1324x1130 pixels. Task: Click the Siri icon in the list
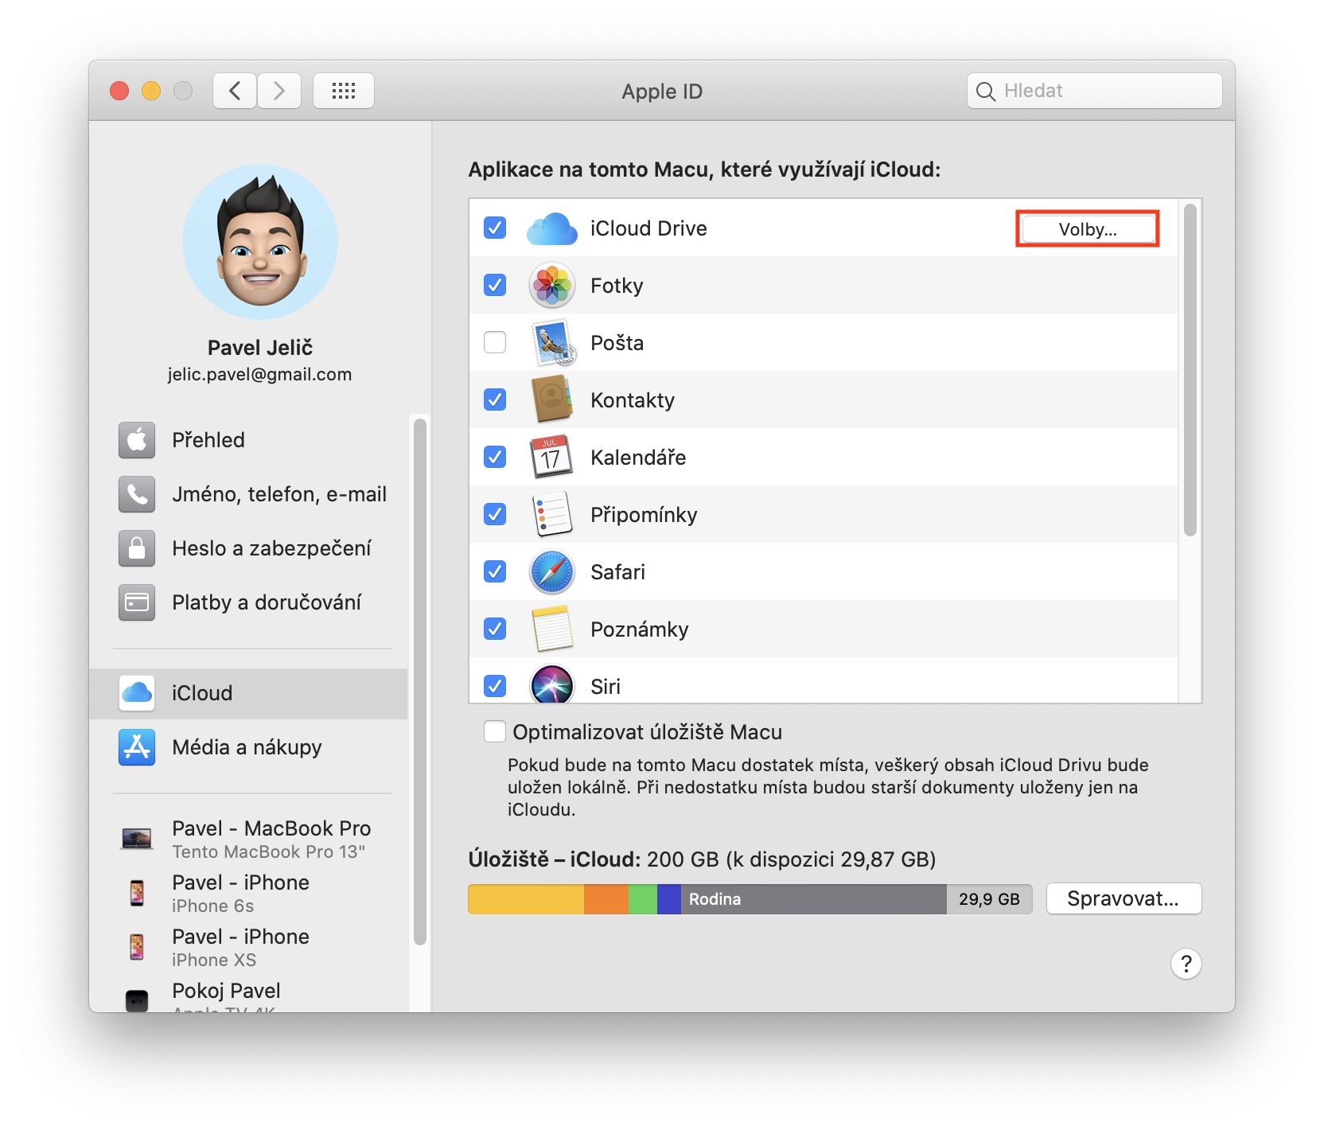click(x=551, y=684)
